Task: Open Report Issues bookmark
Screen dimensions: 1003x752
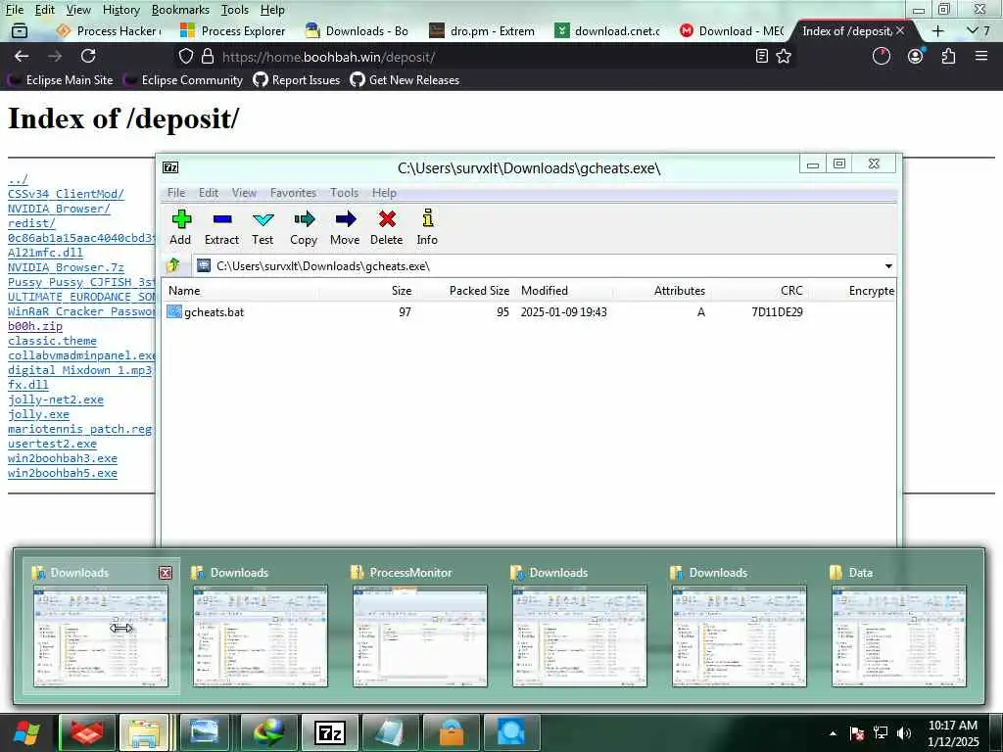Action: (x=297, y=80)
